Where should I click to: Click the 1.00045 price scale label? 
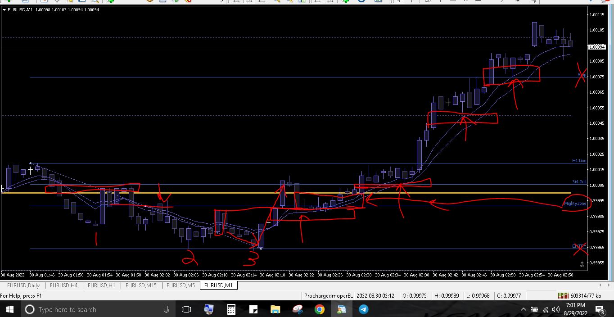tap(596, 123)
